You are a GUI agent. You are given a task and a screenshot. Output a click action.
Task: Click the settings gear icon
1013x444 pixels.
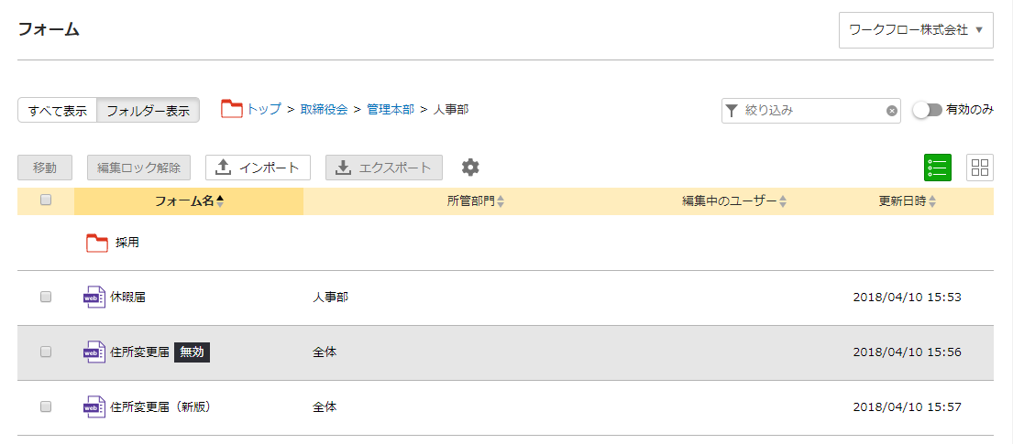coord(470,168)
